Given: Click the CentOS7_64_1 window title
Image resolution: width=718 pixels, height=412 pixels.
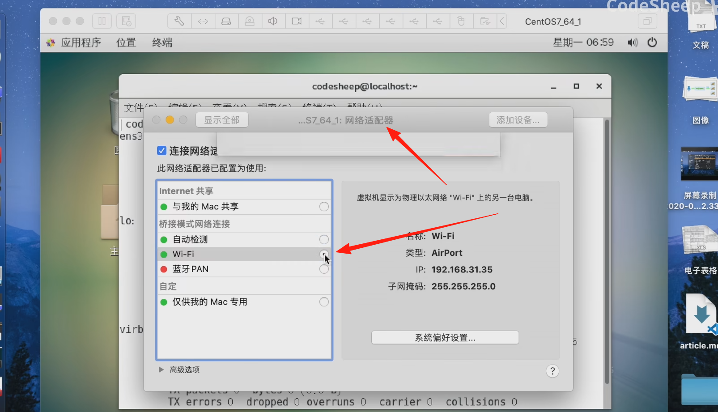Looking at the screenshot, I should tap(553, 21).
